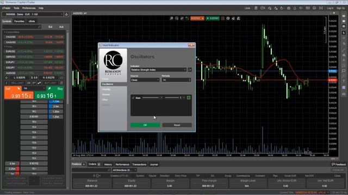Switch to the History tab
The width and height of the screenshot is (348, 195).
tap(108, 164)
